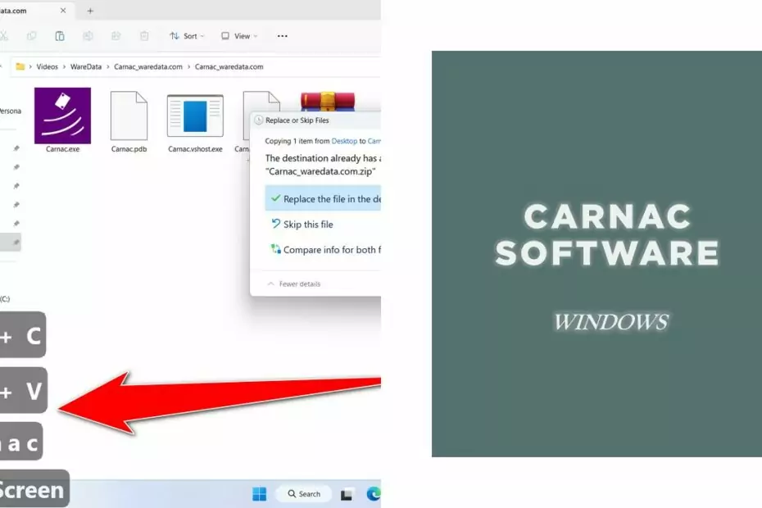Click the Carnac.pdb file name label
The image size is (762, 508).
coord(129,149)
